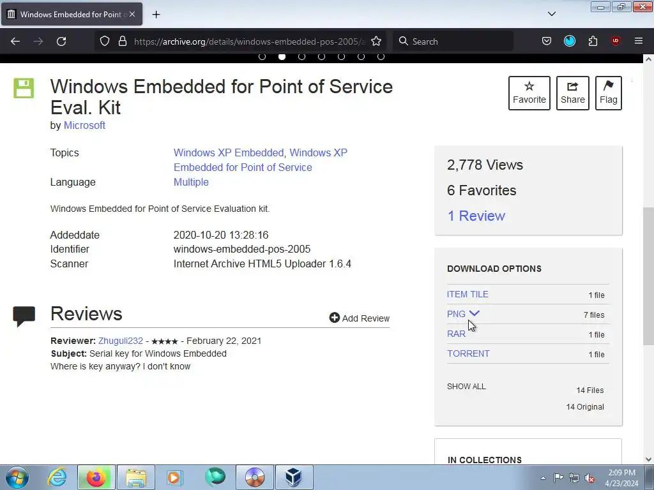654x490 pixels.
Task: Select the Windows Embedded for Point browser tab
Action: click(72, 14)
